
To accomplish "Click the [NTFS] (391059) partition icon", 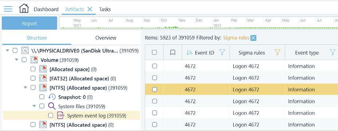I will click(x=43, y=88).
